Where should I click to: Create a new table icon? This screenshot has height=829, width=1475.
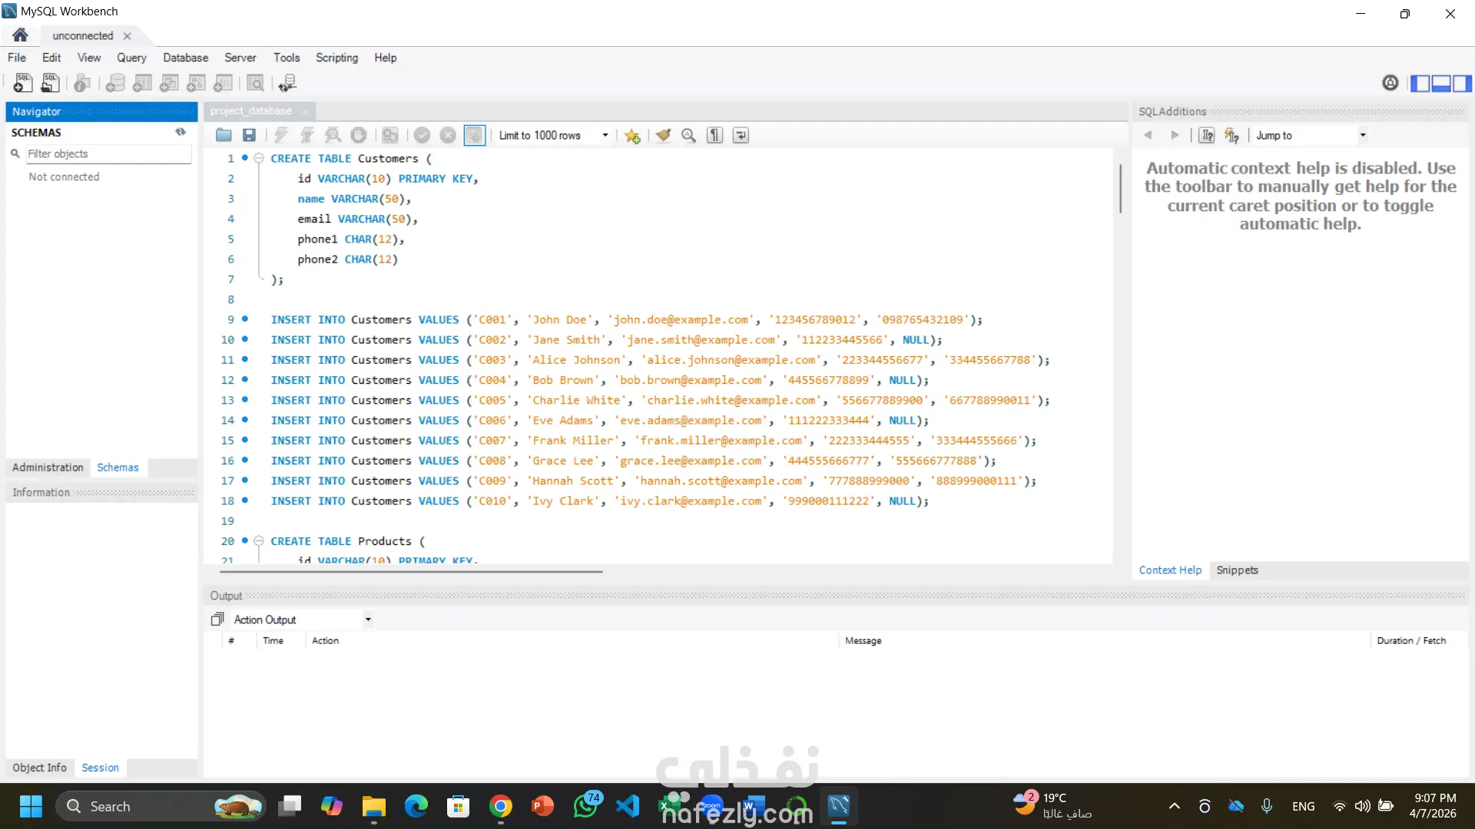(142, 83)
